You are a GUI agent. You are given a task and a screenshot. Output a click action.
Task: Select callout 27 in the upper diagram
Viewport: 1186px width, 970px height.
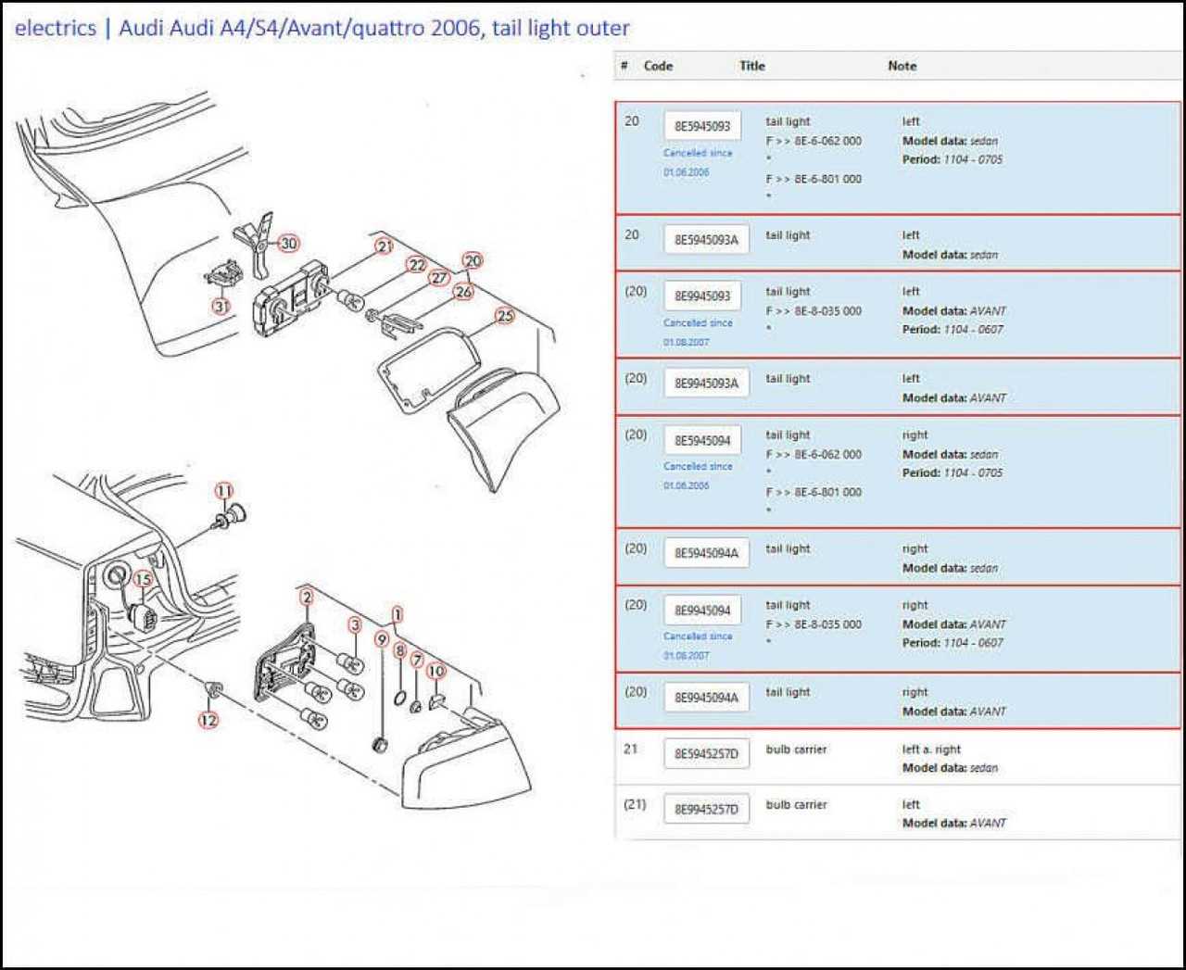click(438, 278)
